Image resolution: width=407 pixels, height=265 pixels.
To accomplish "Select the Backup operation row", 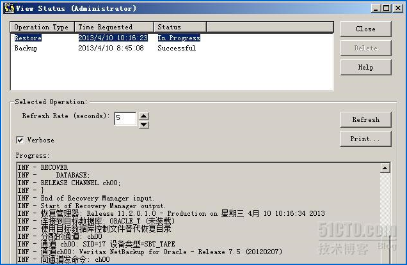I will pyautogui.click(x=172, y=48).
